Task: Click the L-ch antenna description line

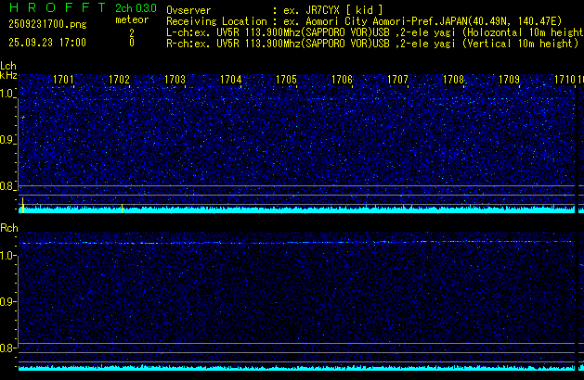Action: click(x=373, y=32)
